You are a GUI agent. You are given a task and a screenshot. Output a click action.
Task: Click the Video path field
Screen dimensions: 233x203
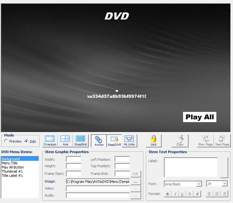point(98,189)
